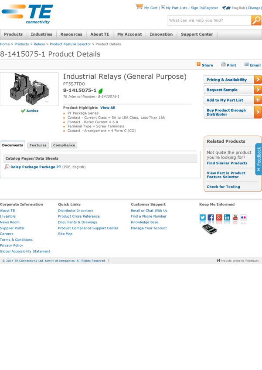Switch to the Compliance tab
Viewport: 262px width, 370px height.
point(64,145)
